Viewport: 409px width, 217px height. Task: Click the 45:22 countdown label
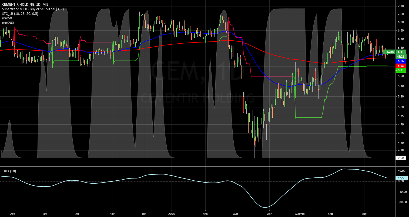[x=400, y=57]
